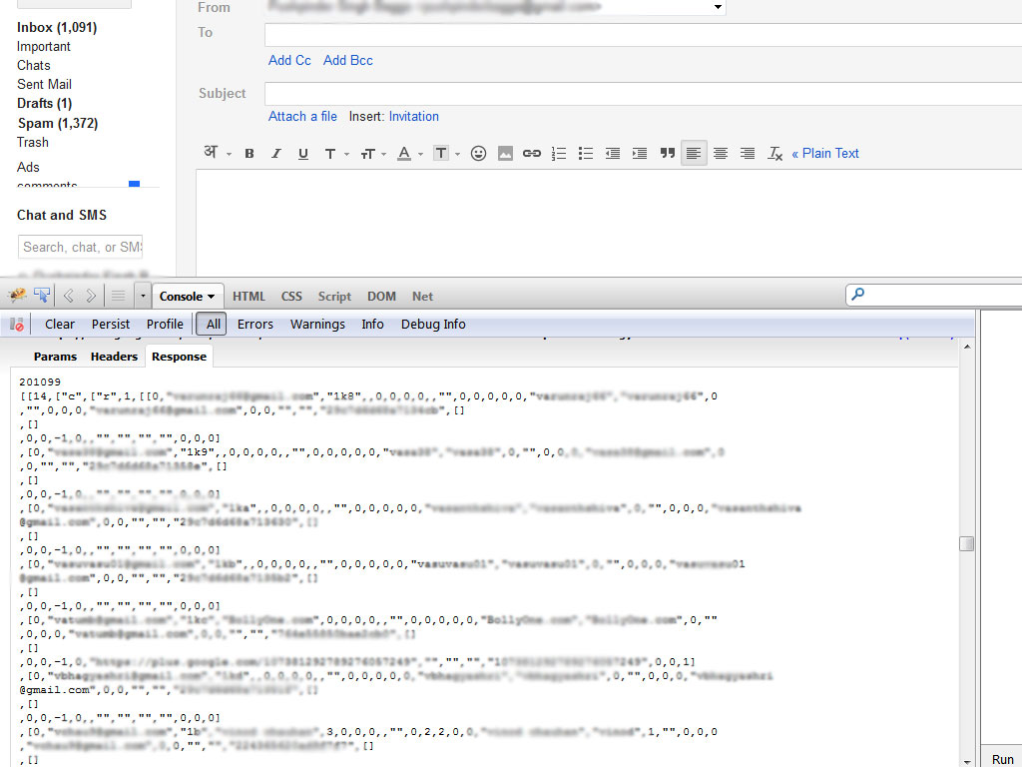Screen dimensions: 1022x767
Task: Apply bulleted list formatting
Action: [x=585, y=153]
